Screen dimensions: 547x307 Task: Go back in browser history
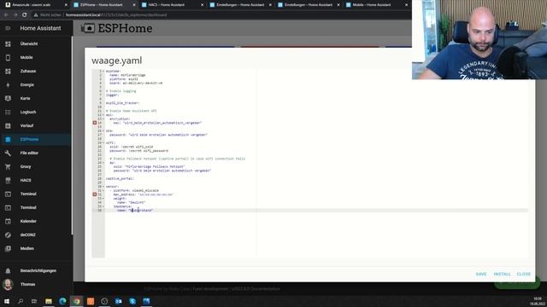(6, 15)
